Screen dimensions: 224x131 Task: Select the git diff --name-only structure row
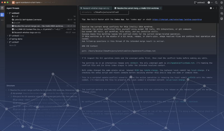pos(41,106)
